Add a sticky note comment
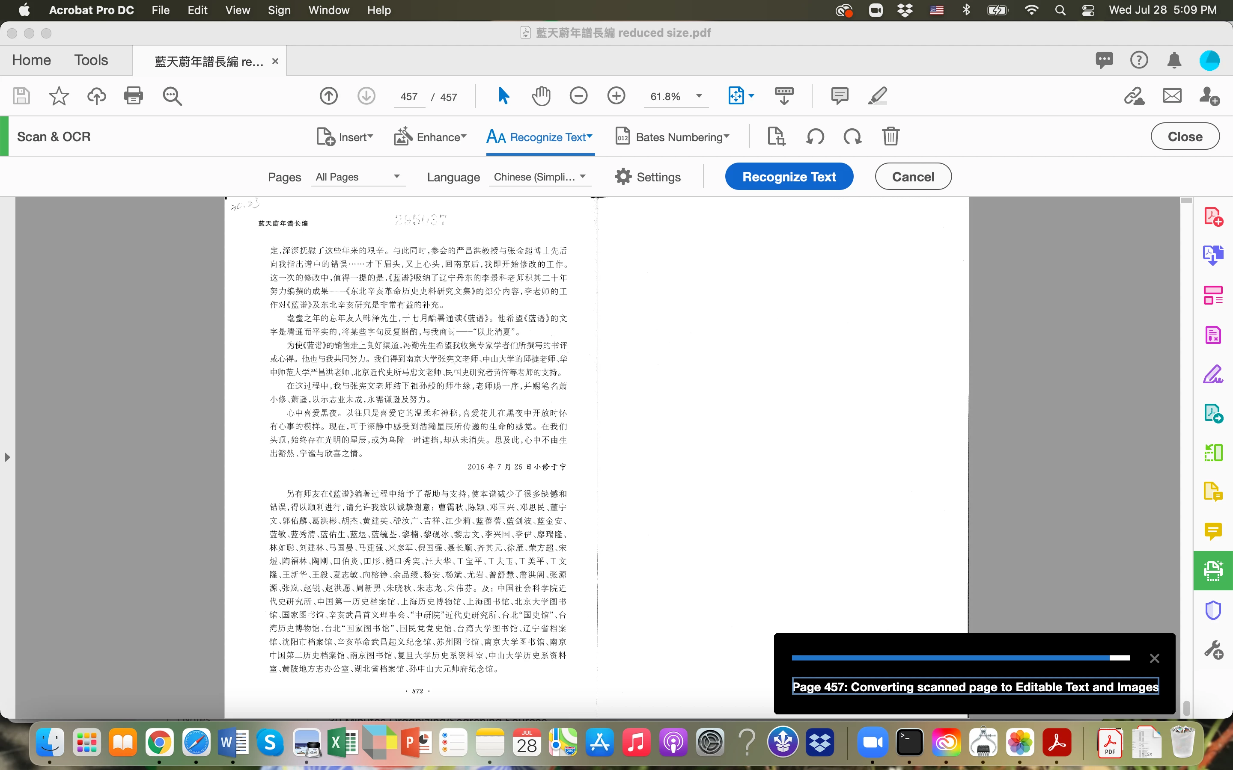 tap(839, 96)
